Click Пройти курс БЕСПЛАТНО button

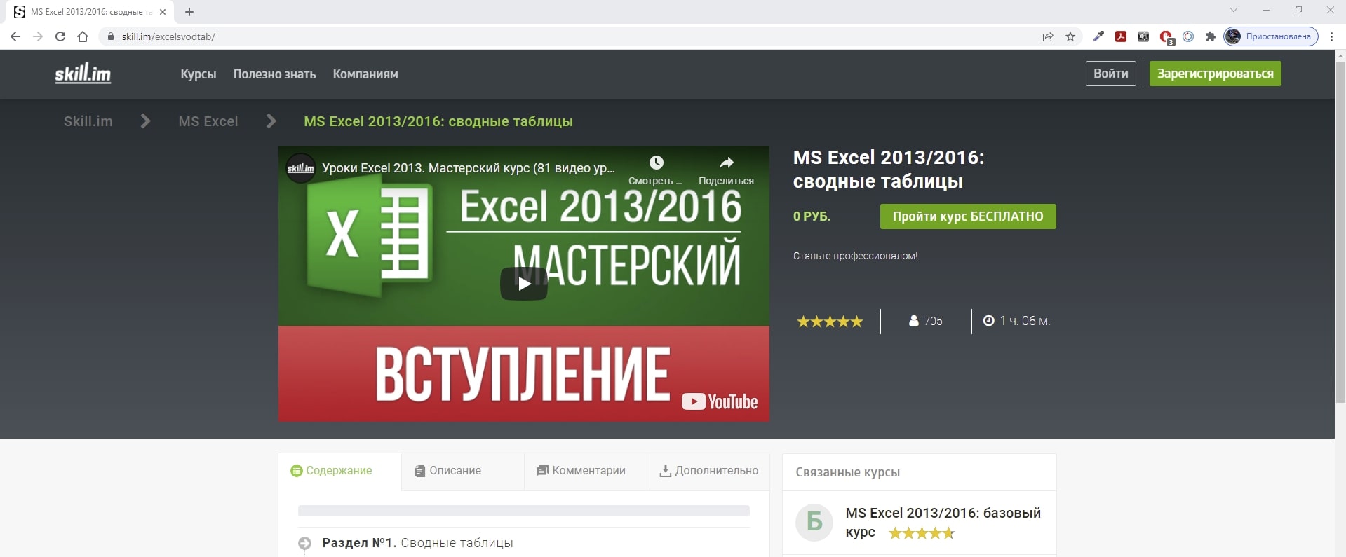pos(968,216)
